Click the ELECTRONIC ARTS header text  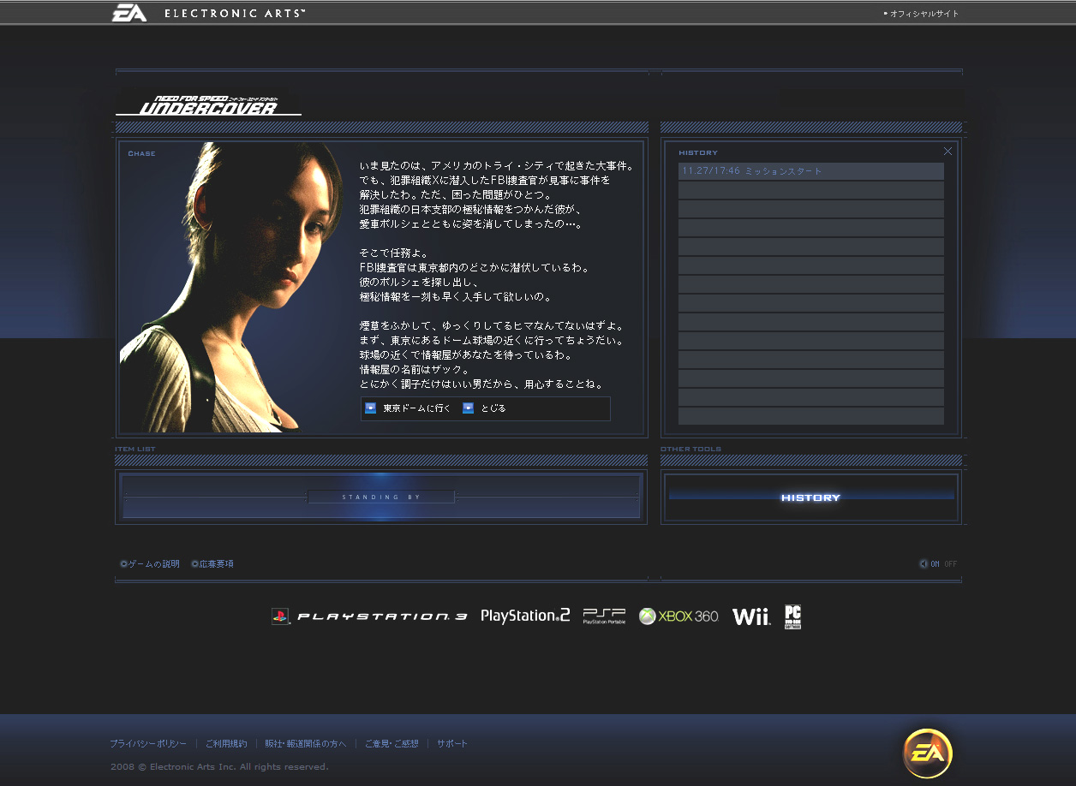pyautogui.click(x=234, y=14)
